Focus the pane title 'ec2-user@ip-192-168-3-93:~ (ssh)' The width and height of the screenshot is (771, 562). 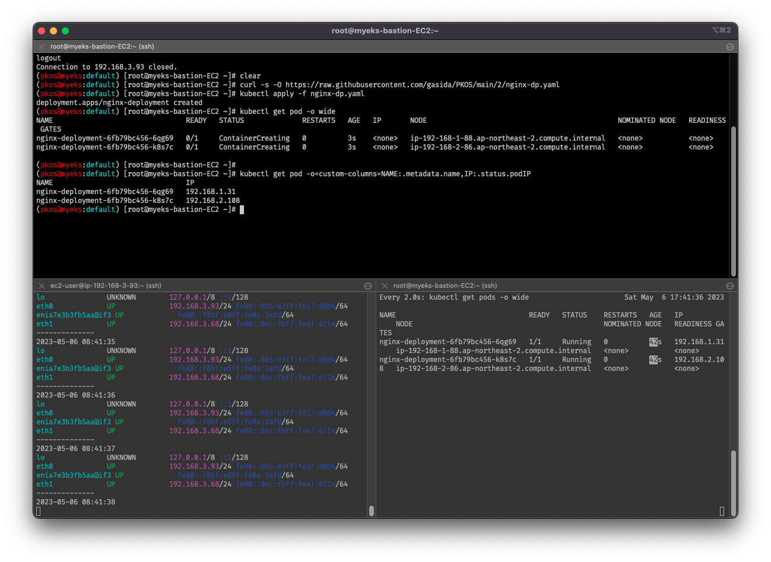coord(106,285)
